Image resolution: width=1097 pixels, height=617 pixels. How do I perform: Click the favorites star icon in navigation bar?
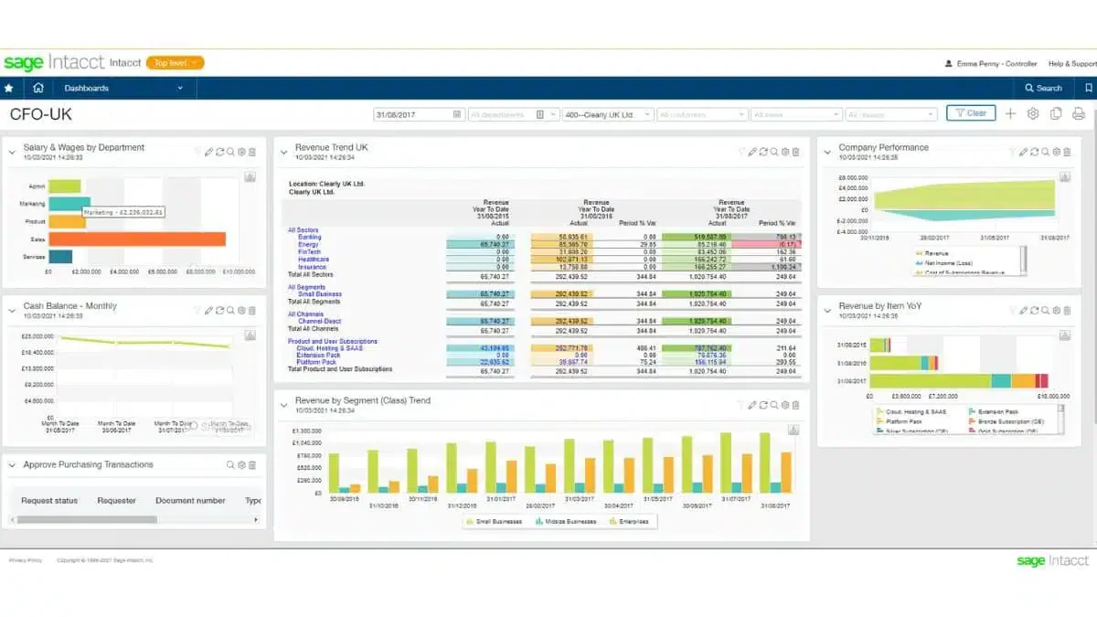pos(9,89)
